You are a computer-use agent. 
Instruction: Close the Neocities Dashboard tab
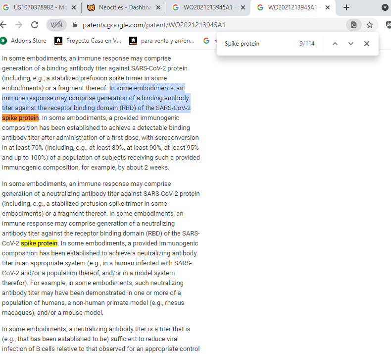[x=158, y=7]
